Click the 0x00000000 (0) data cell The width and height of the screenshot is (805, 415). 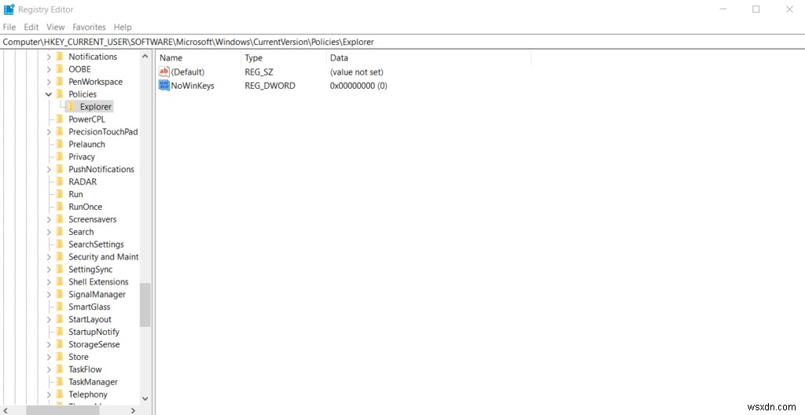pos(358,86)
